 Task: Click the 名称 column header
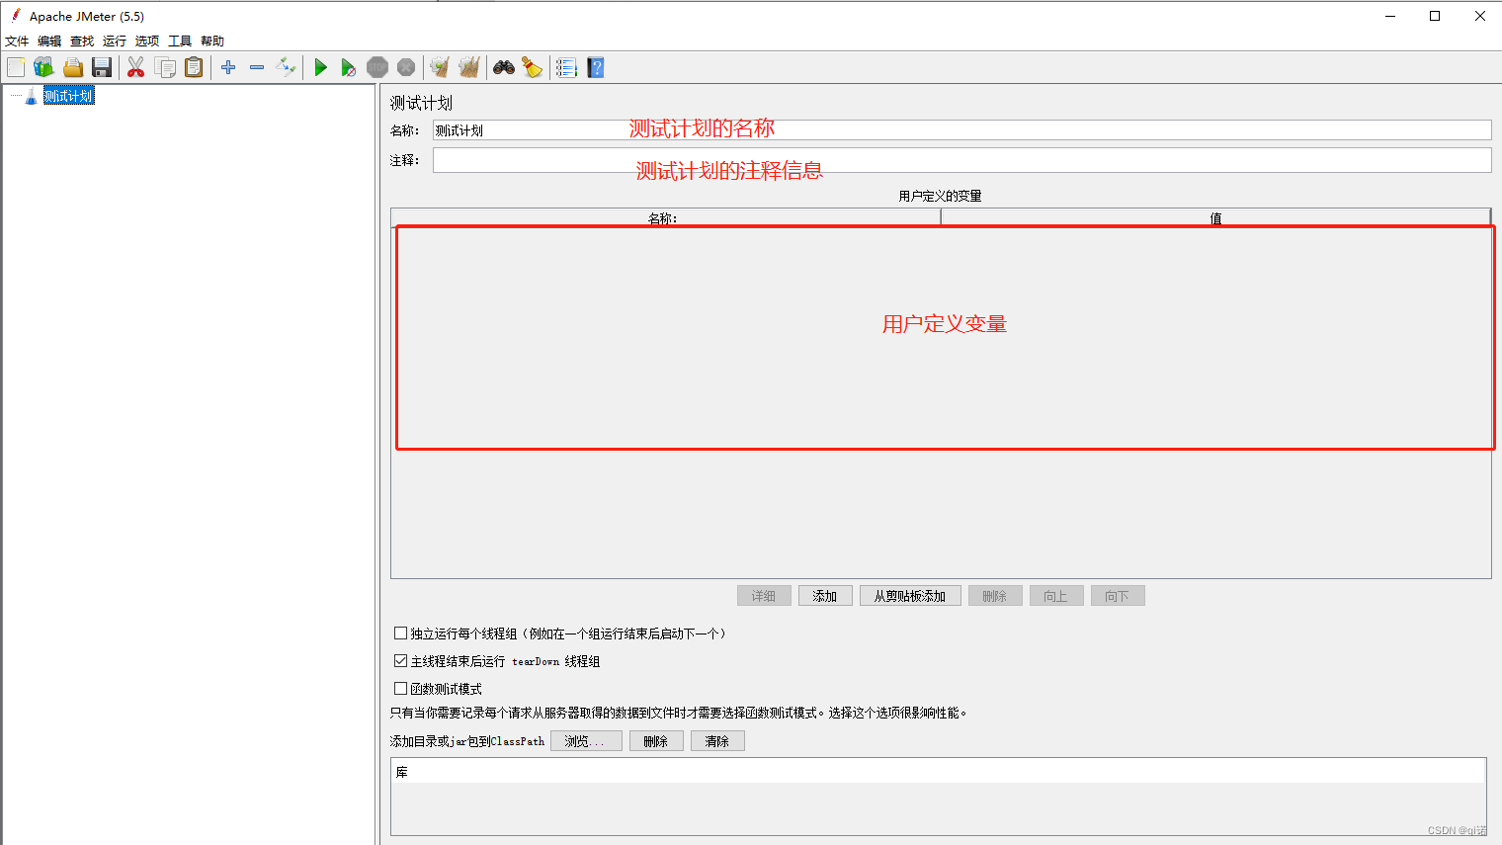point(665,217)
